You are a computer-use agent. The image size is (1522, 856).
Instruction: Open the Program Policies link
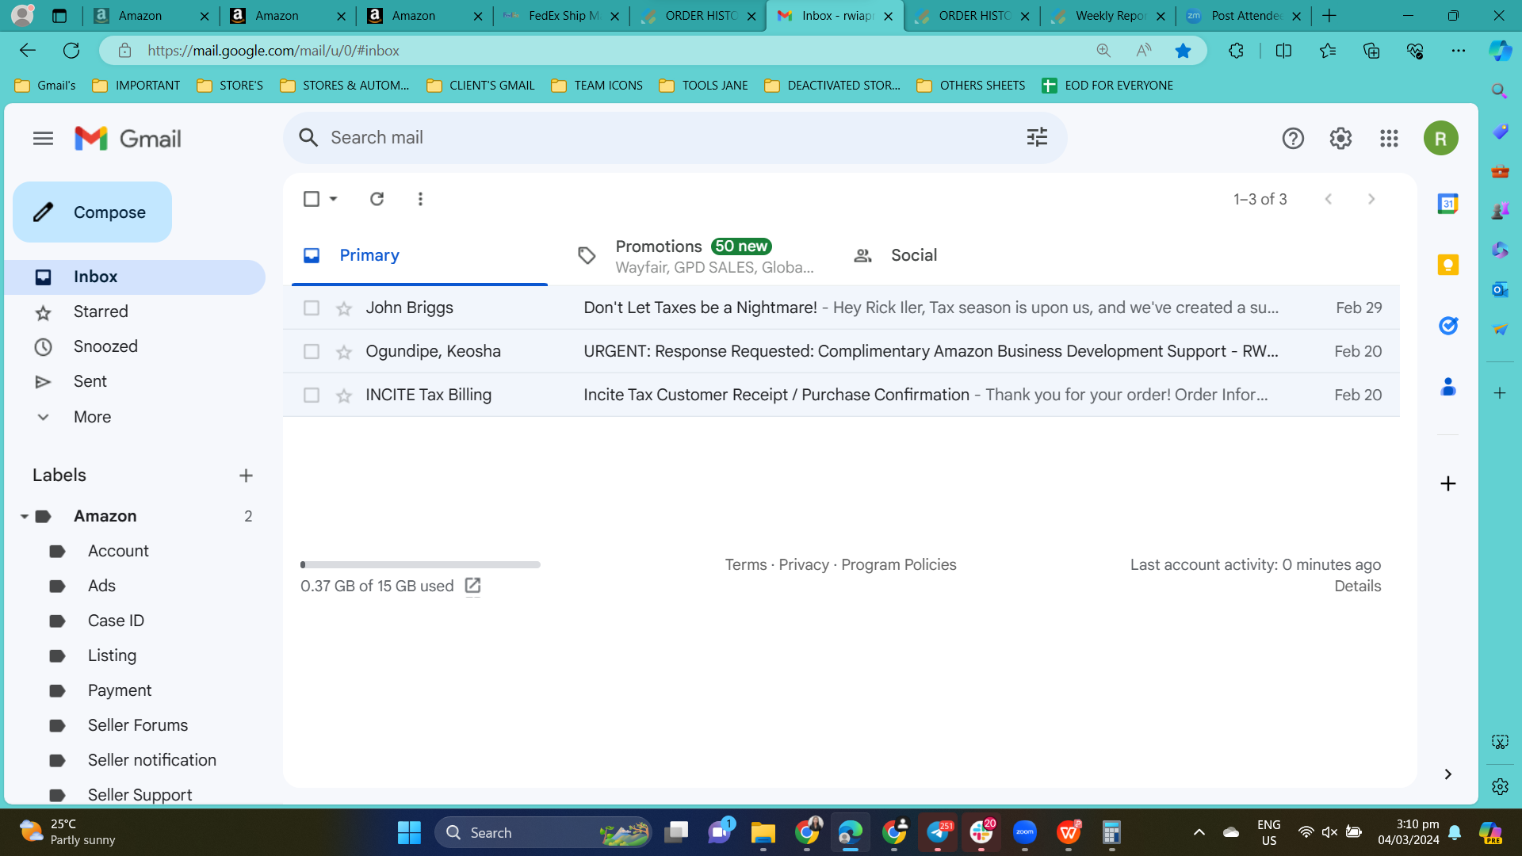(x=898, y=565)
